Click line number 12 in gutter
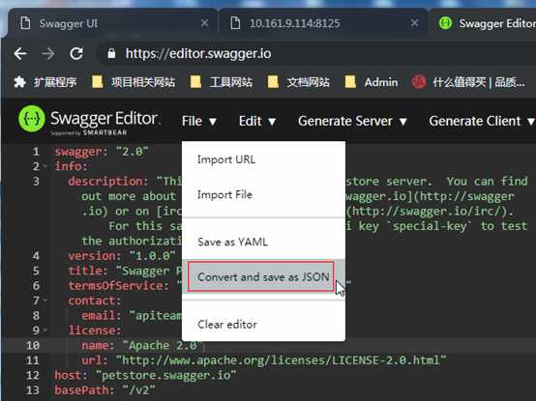Image resolution: width=536 pixels, height=401 pixels. [x=33, y=375]
